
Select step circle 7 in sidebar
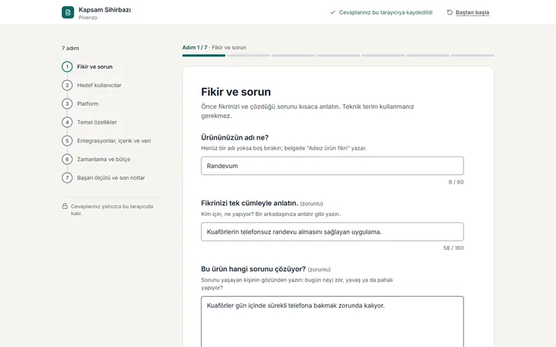pos(67,178)
